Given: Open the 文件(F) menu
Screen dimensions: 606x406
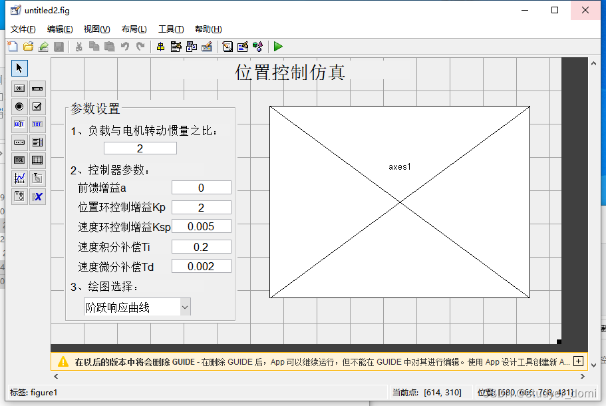Looking at the screenshot, I should click(23, 29).
